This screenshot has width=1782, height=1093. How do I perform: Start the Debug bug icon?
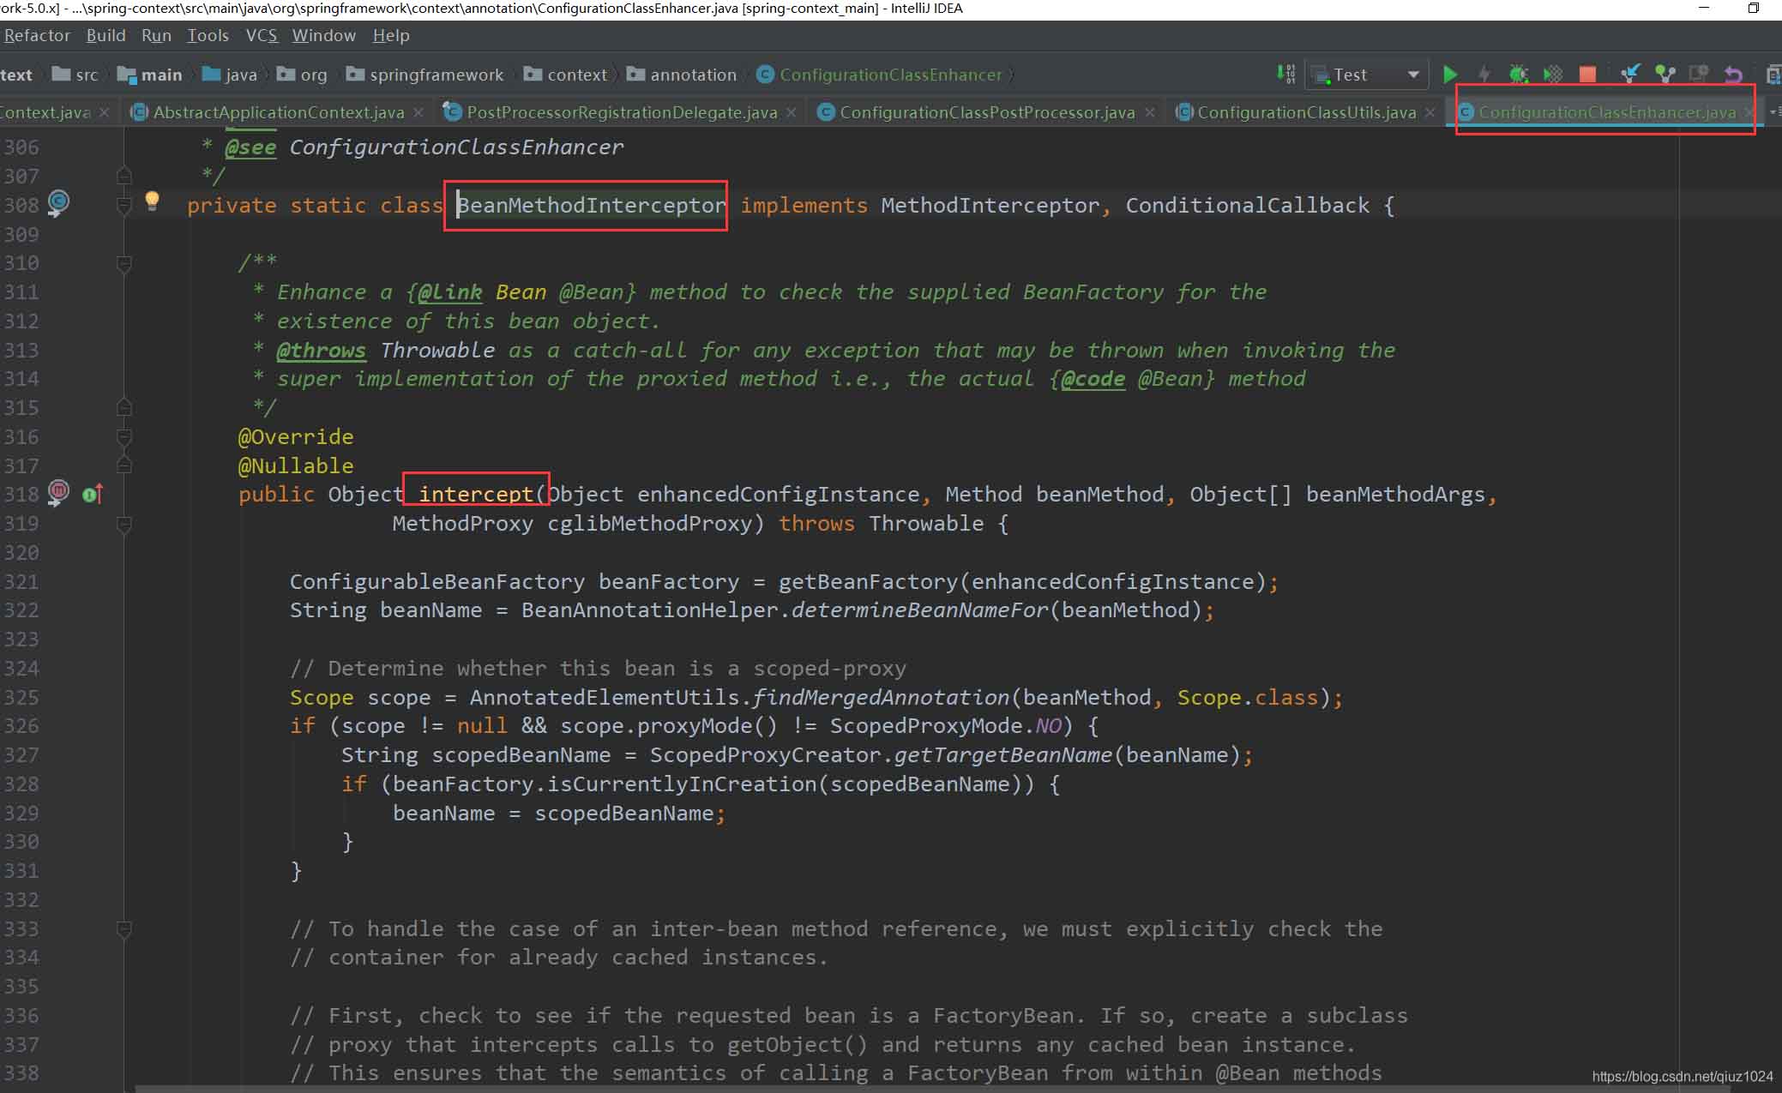1518,75
